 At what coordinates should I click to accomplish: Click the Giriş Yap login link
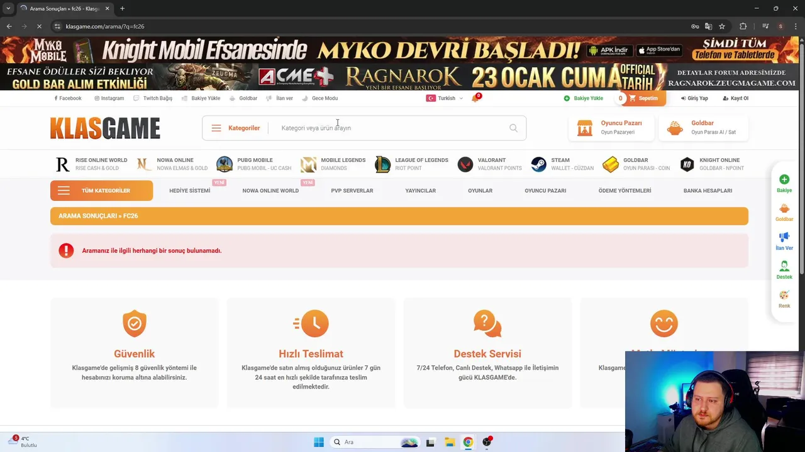tap(694, 98)
